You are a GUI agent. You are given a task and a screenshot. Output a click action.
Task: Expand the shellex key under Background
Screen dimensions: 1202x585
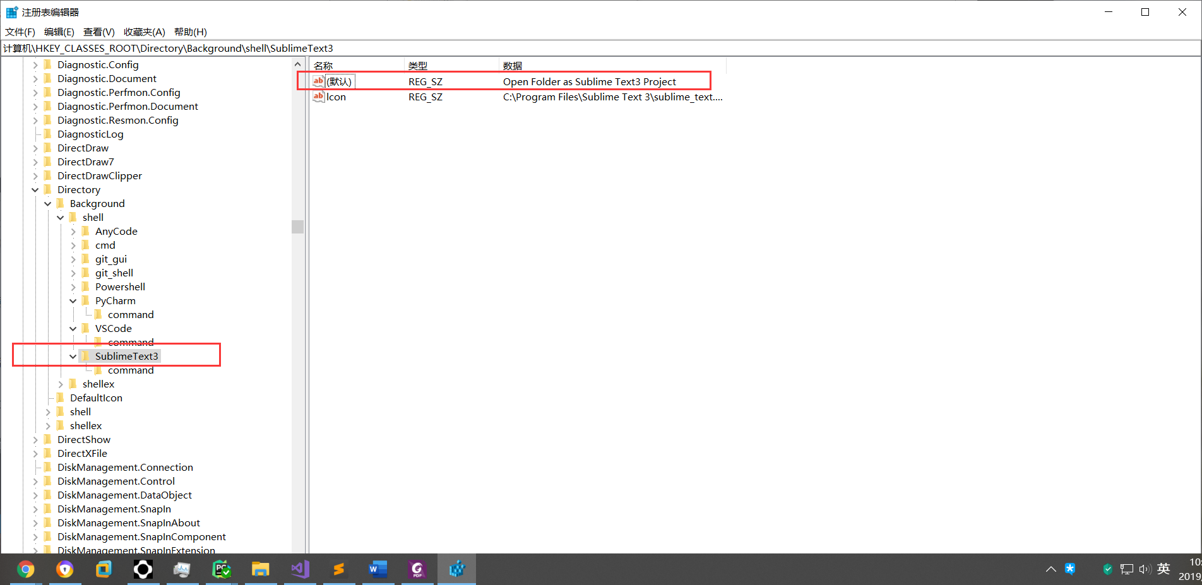click(61, 384)
